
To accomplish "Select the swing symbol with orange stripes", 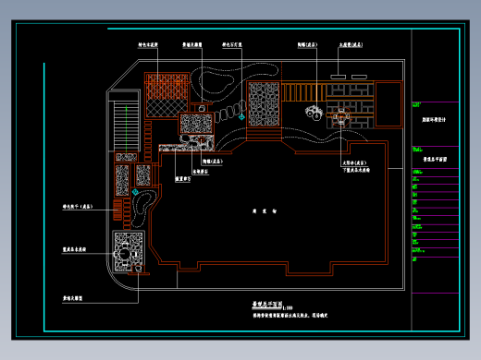I will (x=117, y=210).
